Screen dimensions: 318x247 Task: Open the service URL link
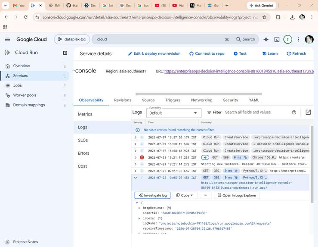pos(239,71)
